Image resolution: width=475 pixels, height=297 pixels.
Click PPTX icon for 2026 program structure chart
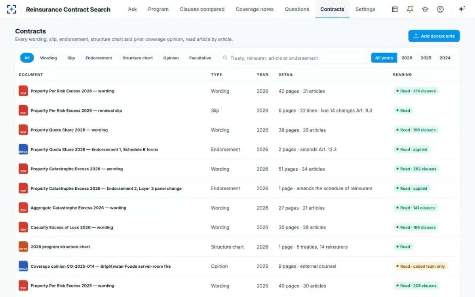point(23,247)
